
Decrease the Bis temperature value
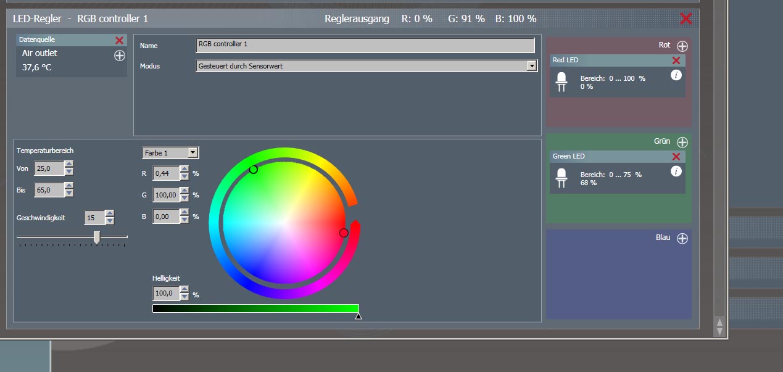[x=68, y=193]
